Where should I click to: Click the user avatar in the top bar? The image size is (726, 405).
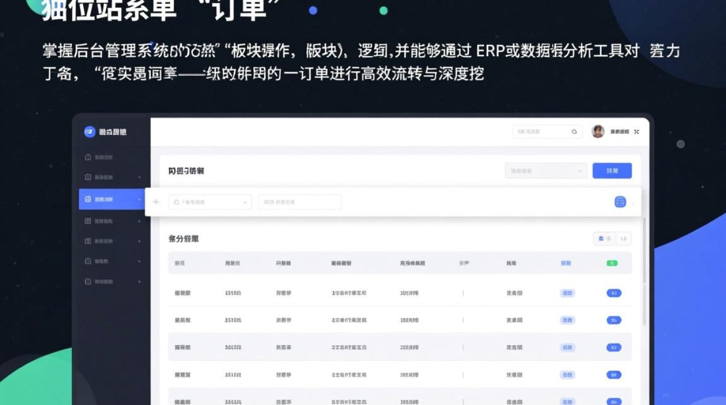tap(597, 131)
